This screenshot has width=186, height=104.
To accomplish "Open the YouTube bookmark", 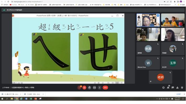I will [x=13, y=5].
